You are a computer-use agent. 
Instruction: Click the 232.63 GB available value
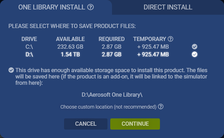click(x=70, y=47)
